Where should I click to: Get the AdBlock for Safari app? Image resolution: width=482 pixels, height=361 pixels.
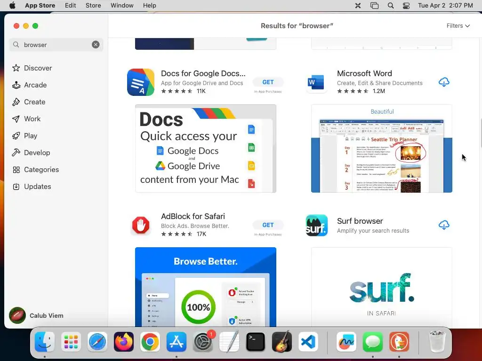coord(268,225)
